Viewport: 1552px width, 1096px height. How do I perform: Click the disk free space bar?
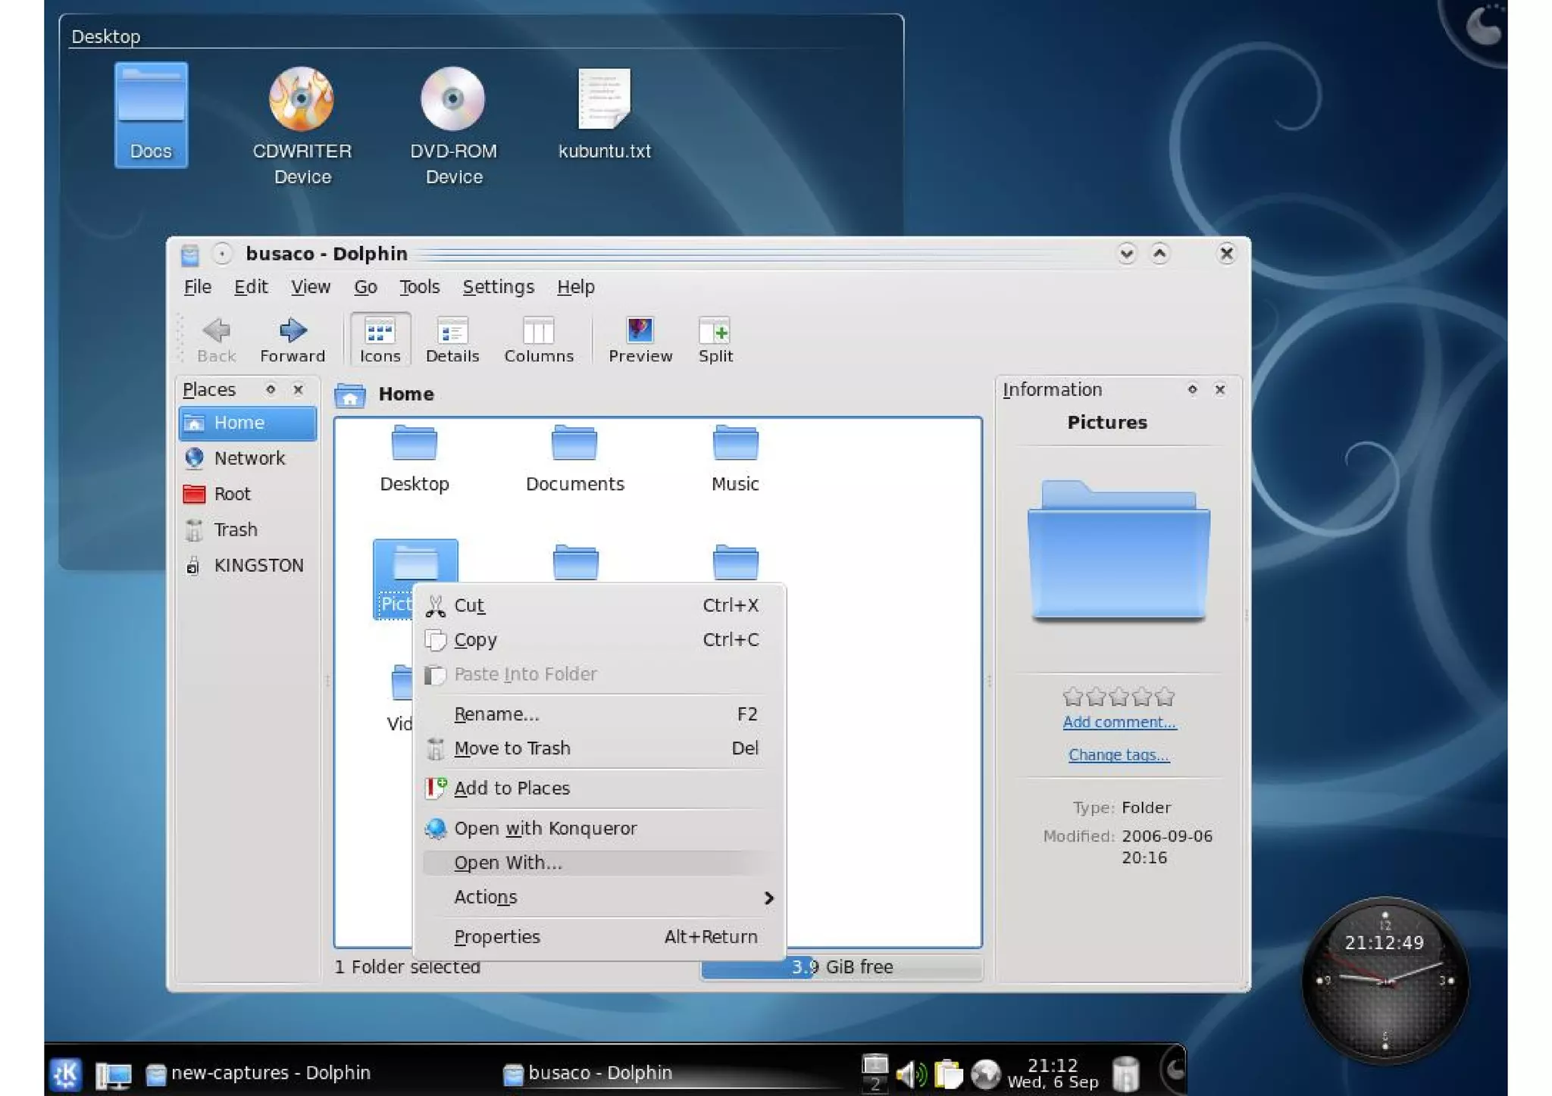[841, 967]
